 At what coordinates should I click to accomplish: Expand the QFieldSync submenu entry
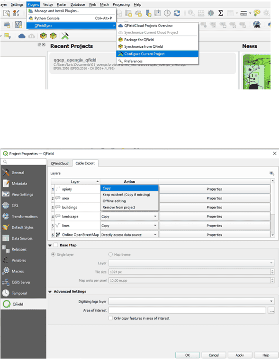click(71, 26)
